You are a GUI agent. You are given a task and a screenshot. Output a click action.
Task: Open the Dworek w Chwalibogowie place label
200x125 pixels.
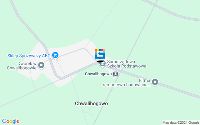(x=22, y=66)
